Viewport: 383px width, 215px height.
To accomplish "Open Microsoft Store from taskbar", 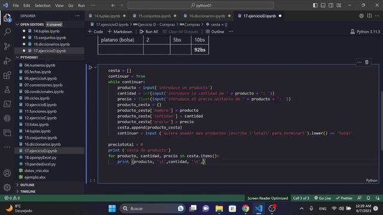I will point(232,208).
